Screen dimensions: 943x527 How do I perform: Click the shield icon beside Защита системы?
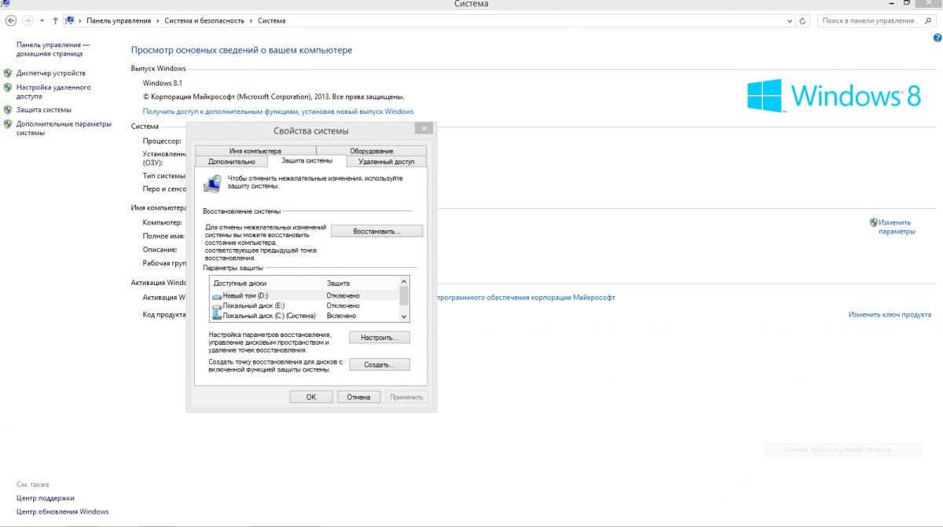click(8, 110)
